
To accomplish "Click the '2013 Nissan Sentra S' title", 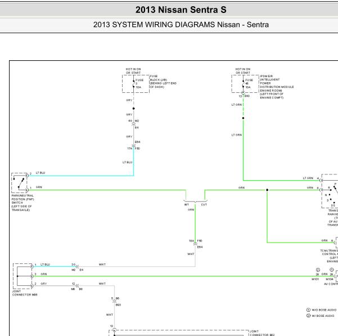I will 181,10.
